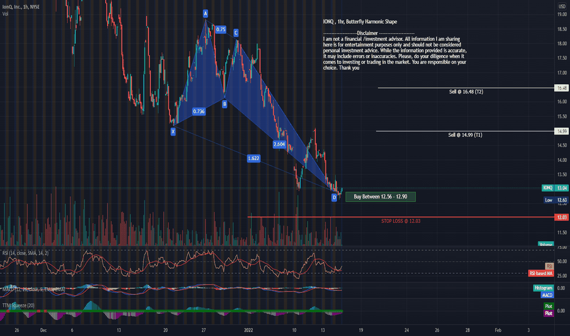
Task: Click the 17.00 price scale label
Action: [x=562, y=73]
